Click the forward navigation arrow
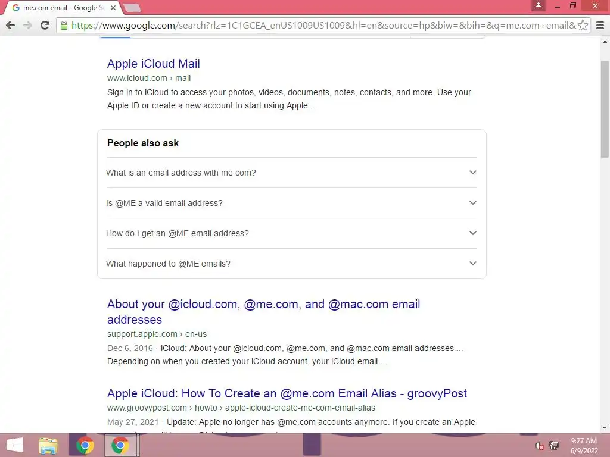The image size is (610, 457). 27,25
